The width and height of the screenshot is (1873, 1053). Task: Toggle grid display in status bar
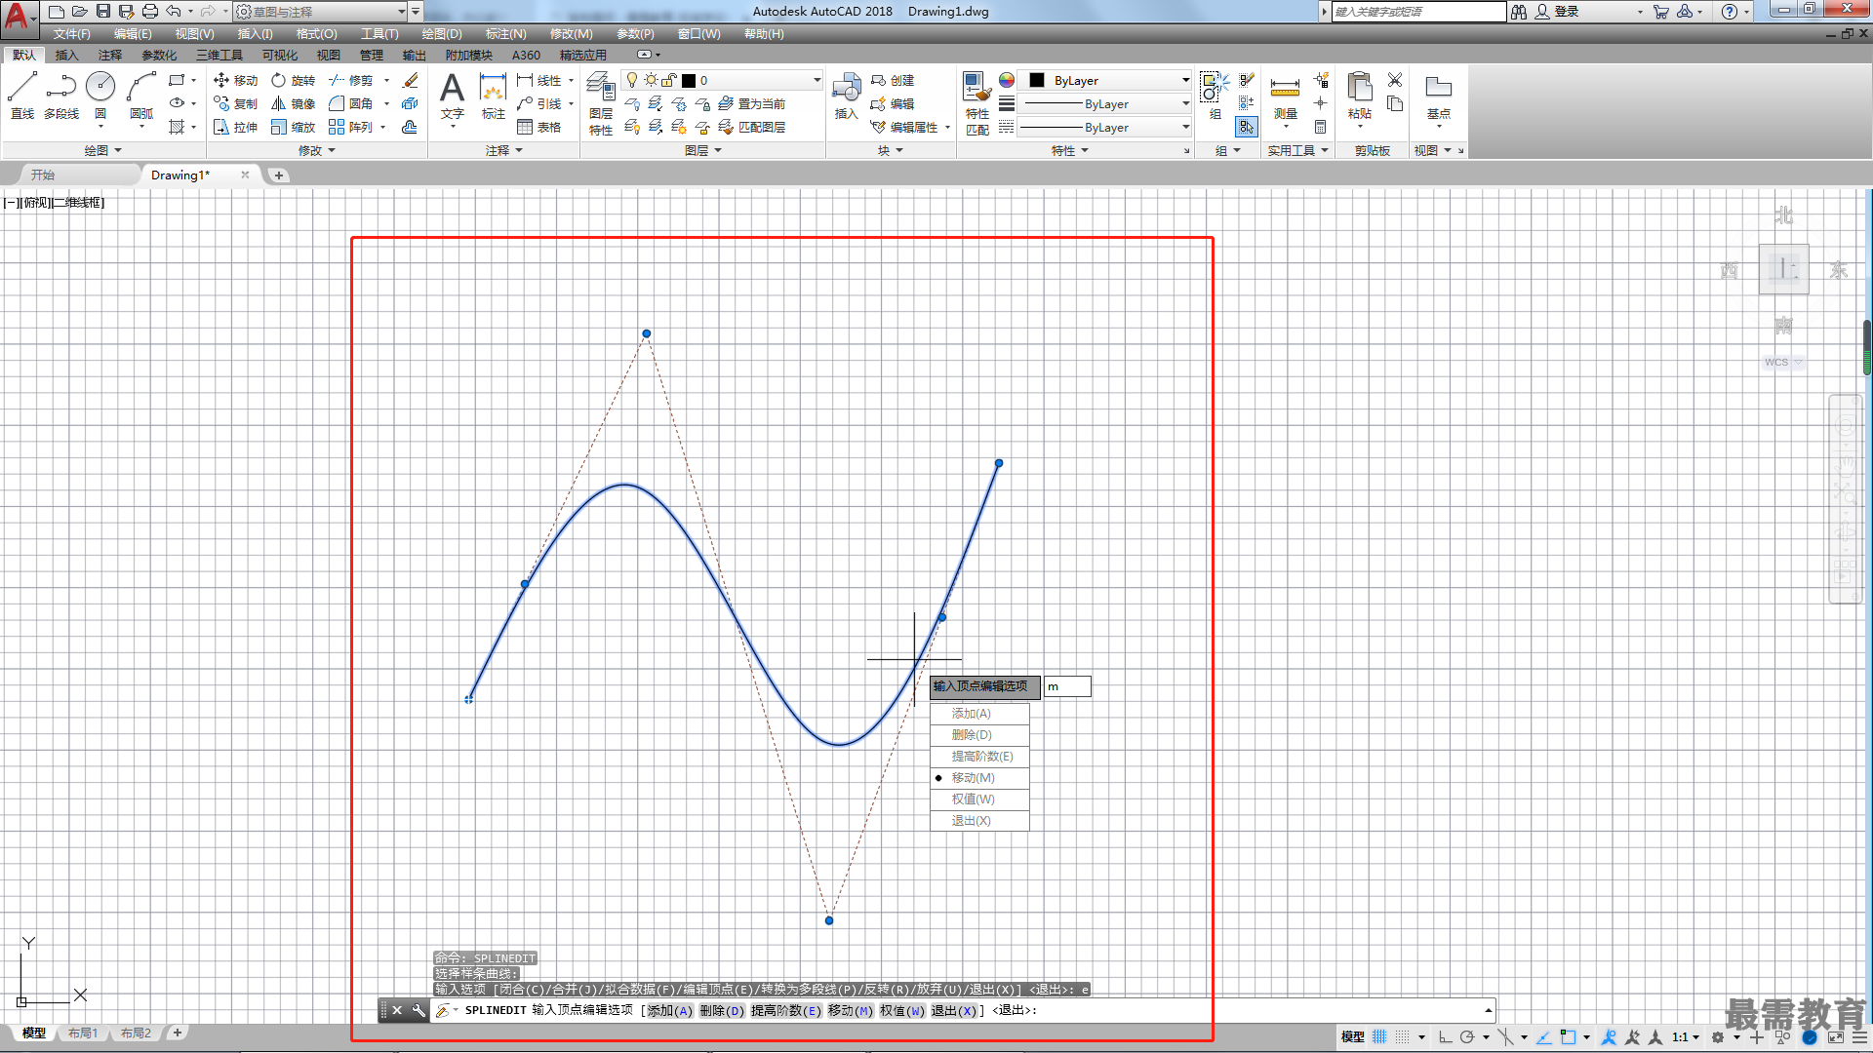tap(1379, 1036)
